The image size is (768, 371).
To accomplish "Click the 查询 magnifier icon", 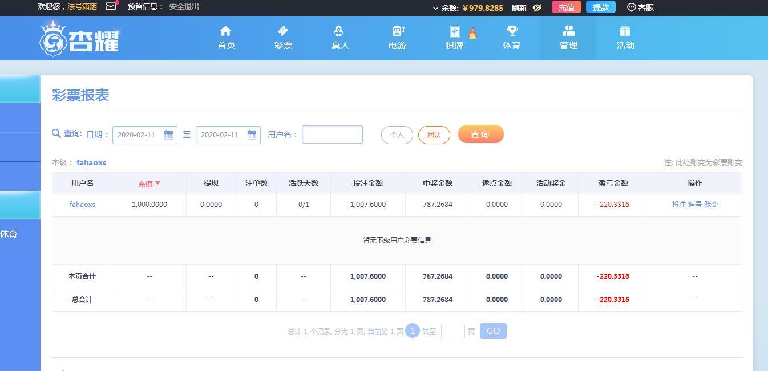I will [x=56, y=133].
